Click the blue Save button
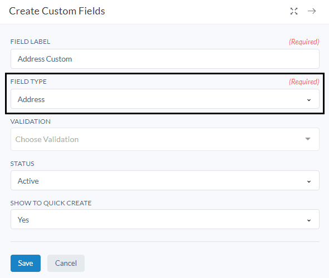Screen dimensions: 329x278 click(x=26, y=263)
